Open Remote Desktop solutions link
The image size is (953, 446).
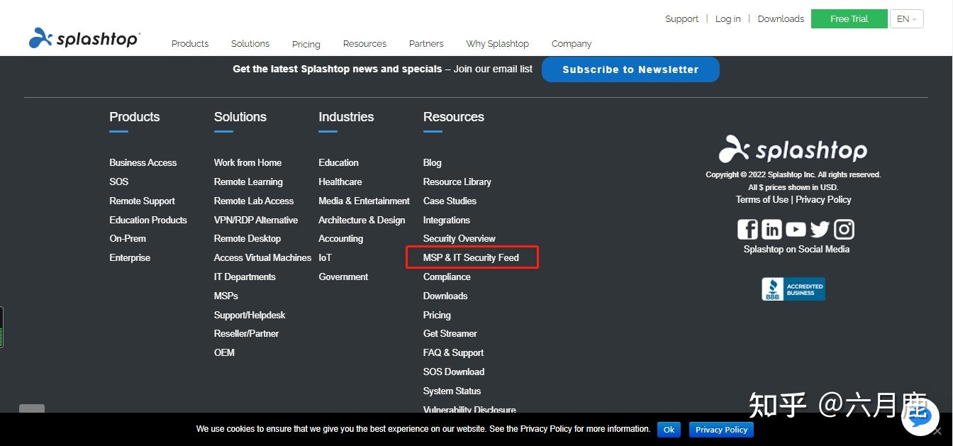click(x=247, y=238)
